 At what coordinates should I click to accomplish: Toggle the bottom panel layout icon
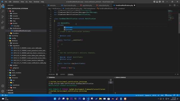(x=157, y=2)
